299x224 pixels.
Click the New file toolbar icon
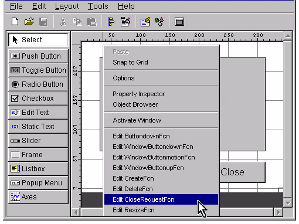[x=15, y=22]
